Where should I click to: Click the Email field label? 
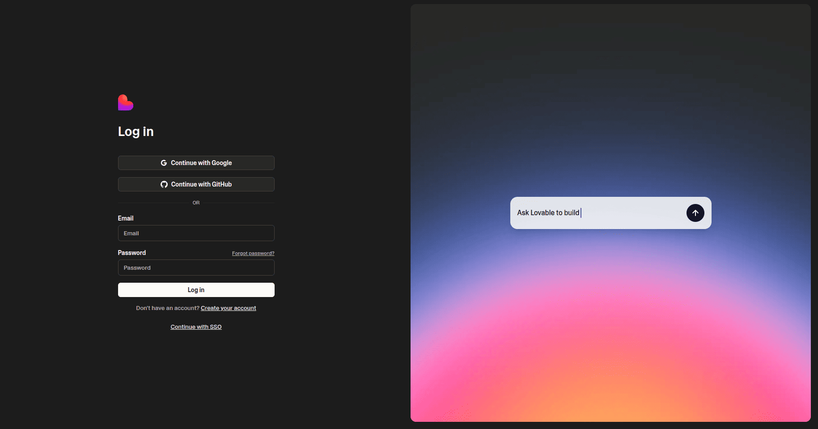(126, 218)
